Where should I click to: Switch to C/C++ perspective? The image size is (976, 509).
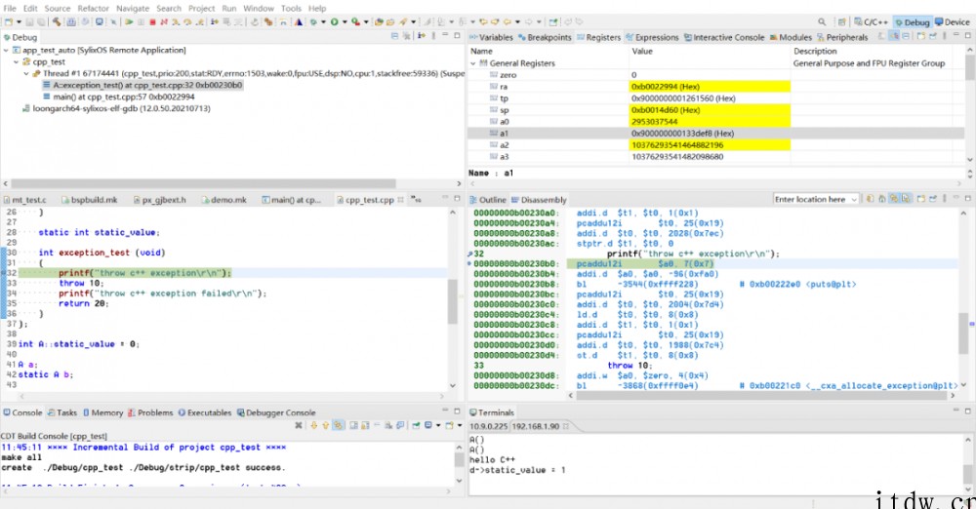(872, 21)
